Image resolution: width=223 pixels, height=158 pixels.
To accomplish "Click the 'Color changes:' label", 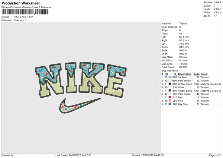I will click(x=169, y=27).
